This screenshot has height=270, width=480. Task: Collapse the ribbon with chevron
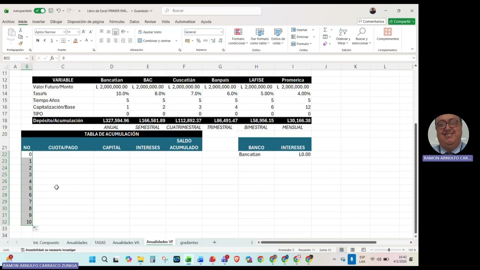412,49
